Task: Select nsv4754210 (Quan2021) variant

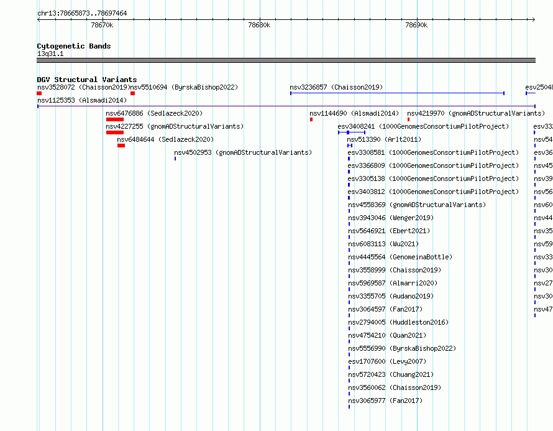Action: (x=387, y=335)
